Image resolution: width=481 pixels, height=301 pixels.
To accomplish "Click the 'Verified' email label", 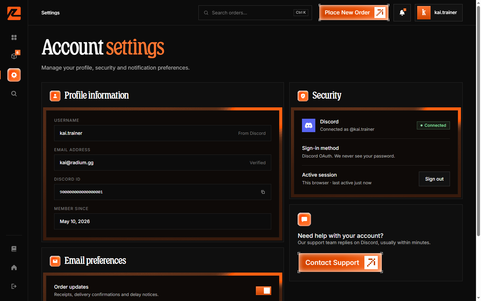I will 258,163.
